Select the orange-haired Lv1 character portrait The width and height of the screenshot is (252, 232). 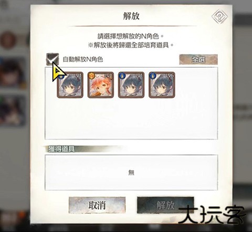pyautogui.click(x=101, y=85)
